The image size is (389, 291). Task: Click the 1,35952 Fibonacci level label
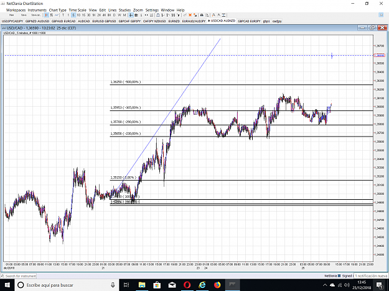(x=126, y=107)
